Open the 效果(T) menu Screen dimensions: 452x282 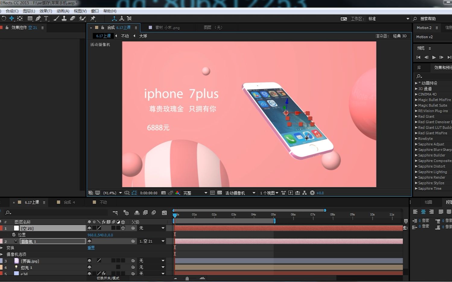coord(46,11)
